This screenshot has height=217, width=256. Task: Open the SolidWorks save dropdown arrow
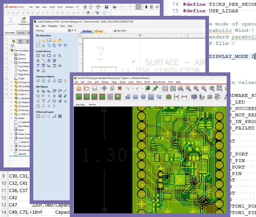tap(110, 7)
